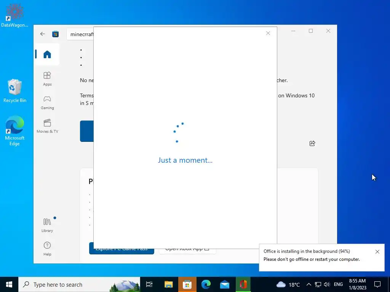Open Help in Store sidebar
390x292 pixels.
(47, 249)
